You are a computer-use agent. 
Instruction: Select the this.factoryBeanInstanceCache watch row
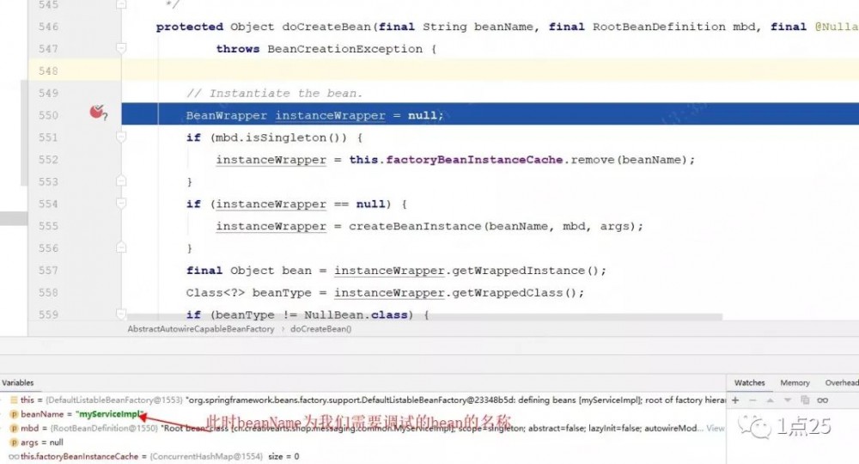click(363, 456)
